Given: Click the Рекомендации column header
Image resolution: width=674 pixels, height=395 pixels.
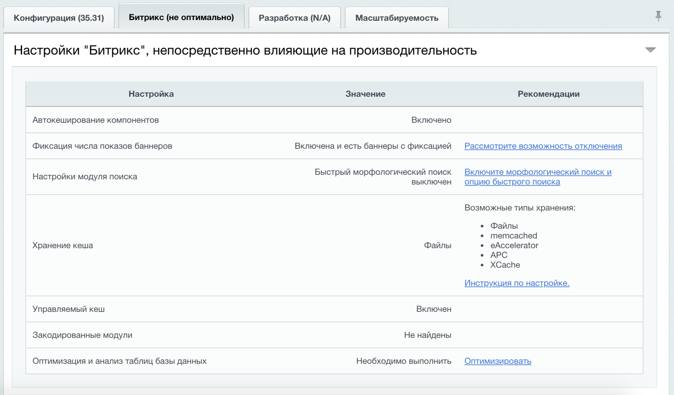Looking at the screenshot, I should tap(548, 94).
